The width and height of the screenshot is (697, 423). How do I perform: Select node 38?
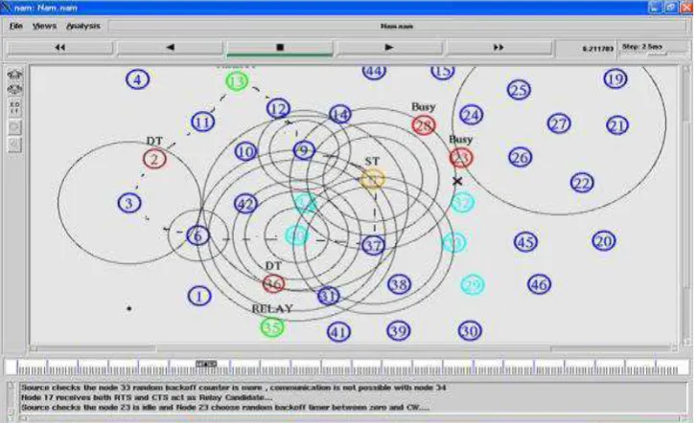tap(399, 284)
